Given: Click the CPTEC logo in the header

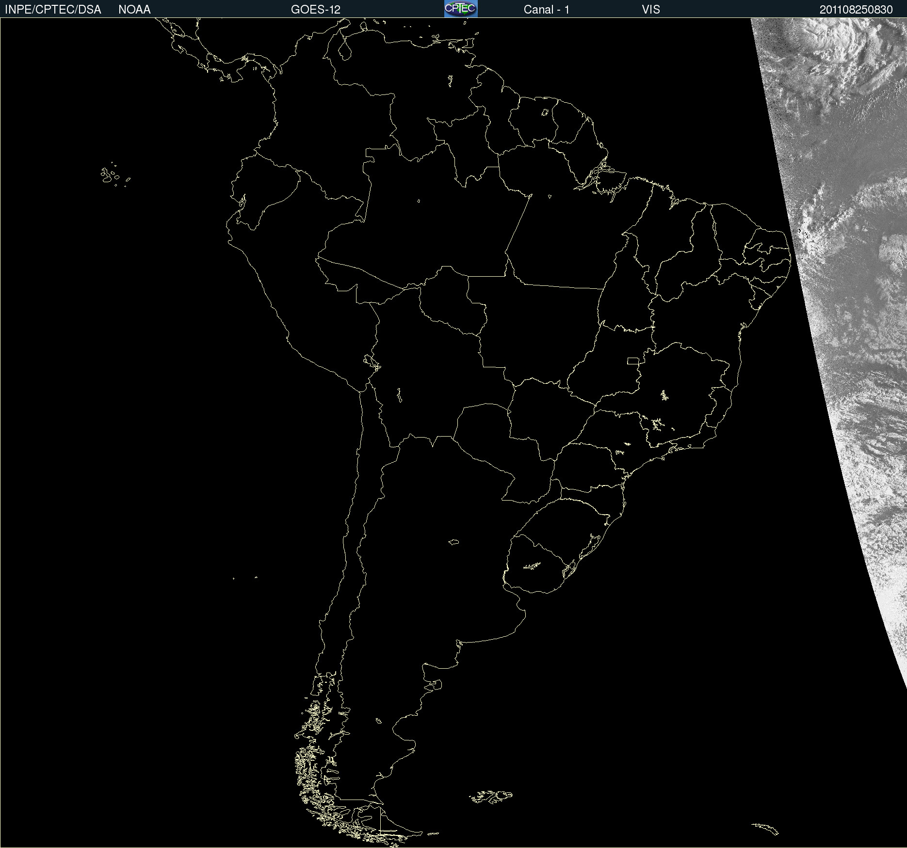Looking at the screenshot, I should pos(461,9).
